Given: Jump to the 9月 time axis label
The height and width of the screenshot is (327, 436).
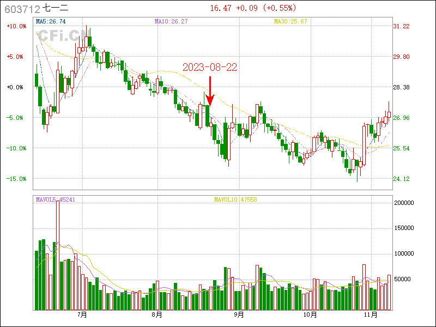Looking at the screenshot, I should tap(238, 315).
